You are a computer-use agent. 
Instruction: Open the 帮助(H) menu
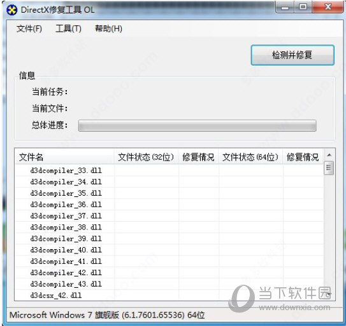(108, 29)
